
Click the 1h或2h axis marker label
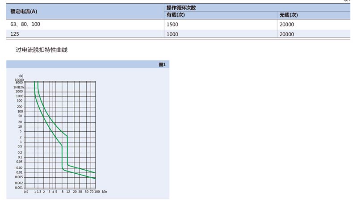[x=18, y=87]
